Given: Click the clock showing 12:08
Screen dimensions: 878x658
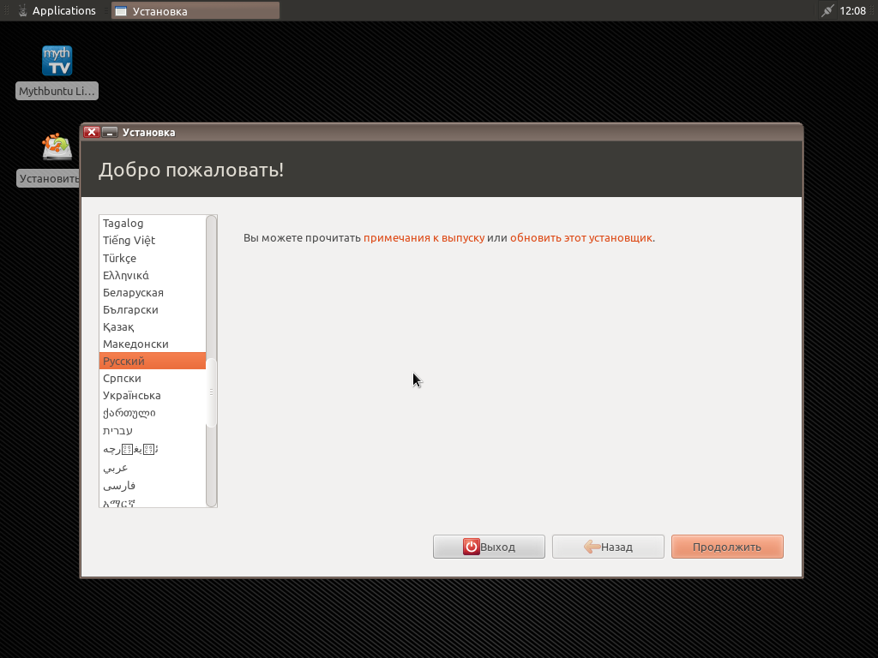Looking at the screenshot, I should [x=853, y=11].
